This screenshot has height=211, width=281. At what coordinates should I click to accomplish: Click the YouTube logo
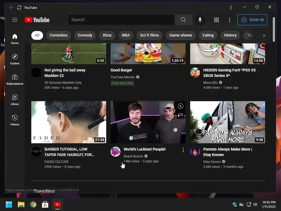click(x=37, y=20)
